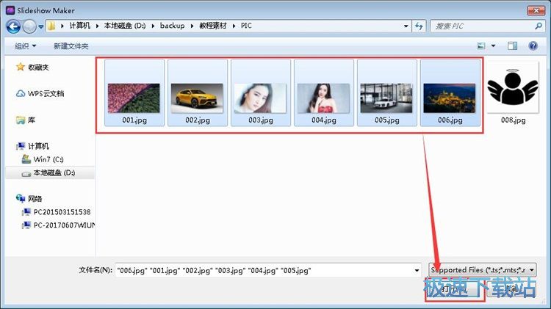This screenshot has height=309, width=551.
Task: Click 新建文件夹 button
Action: [x=71, y=46]
